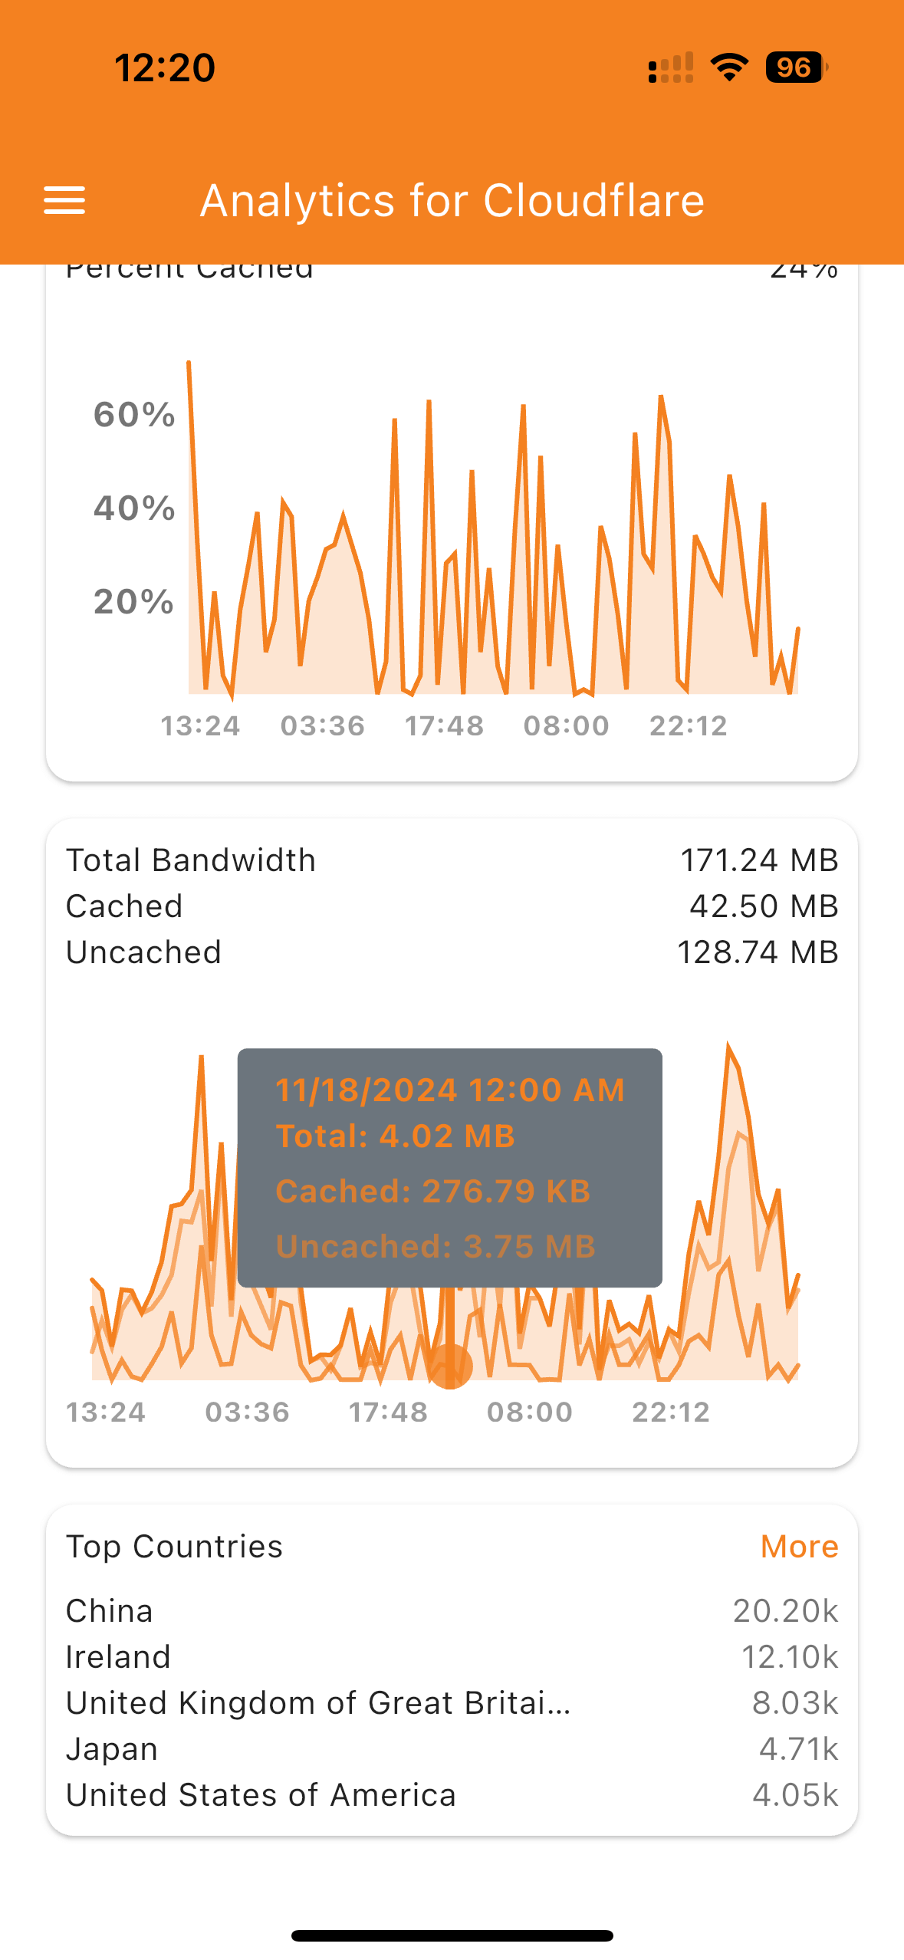
Task: Tap the battery level indicator
Action: coord(796,67)
